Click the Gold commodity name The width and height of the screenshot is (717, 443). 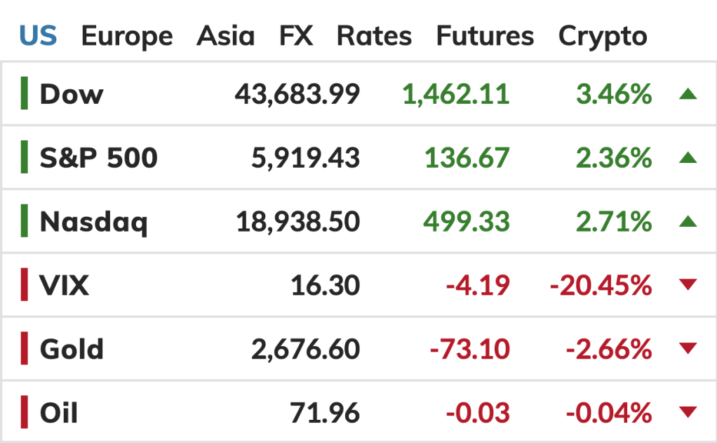point(72,349)
